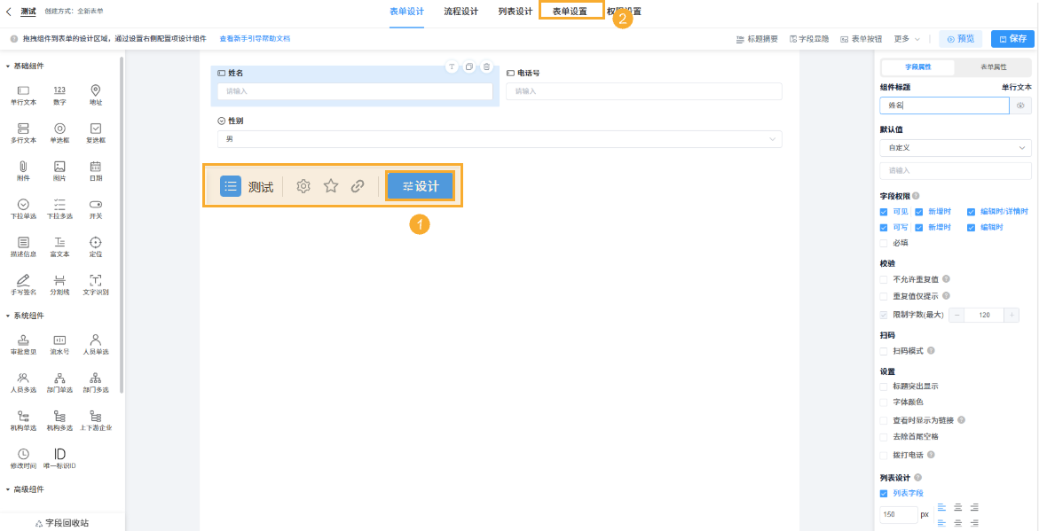
Task: Check 不允许重复值 under 校验
Action: tap(883, 277)
